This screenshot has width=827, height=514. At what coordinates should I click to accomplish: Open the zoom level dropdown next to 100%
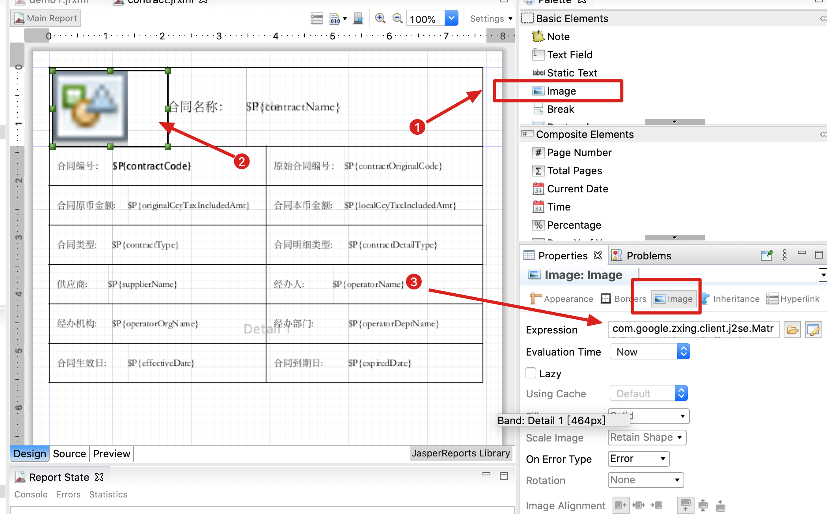[451, 18]
